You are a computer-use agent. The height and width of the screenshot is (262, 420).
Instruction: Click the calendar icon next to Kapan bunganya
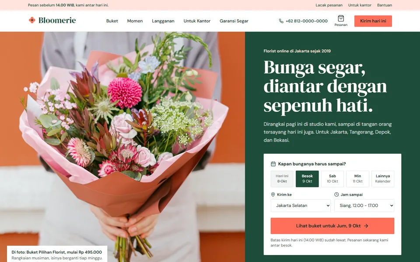(273, 164)
